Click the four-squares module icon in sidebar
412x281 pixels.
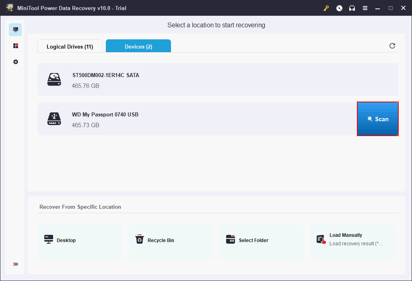click(x=15, y=46)
